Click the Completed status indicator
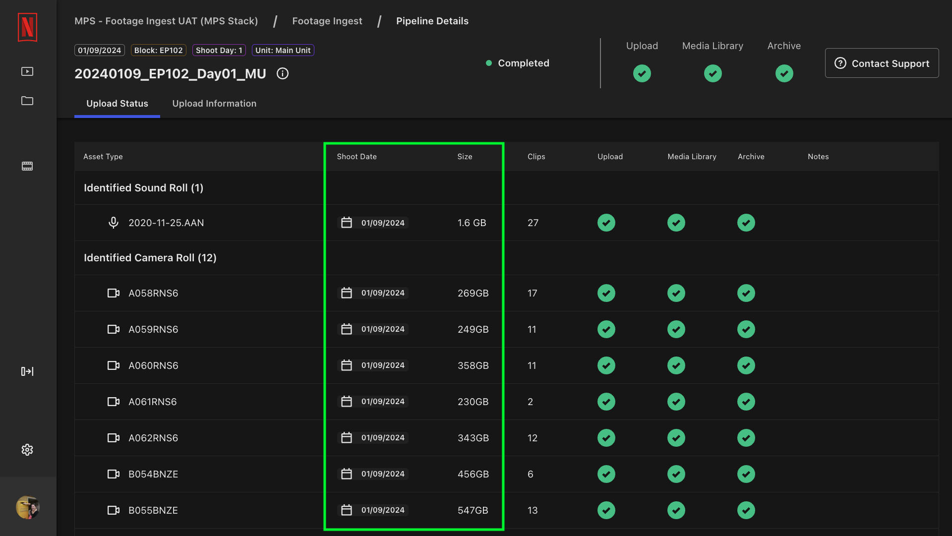 tap(518, 63)
